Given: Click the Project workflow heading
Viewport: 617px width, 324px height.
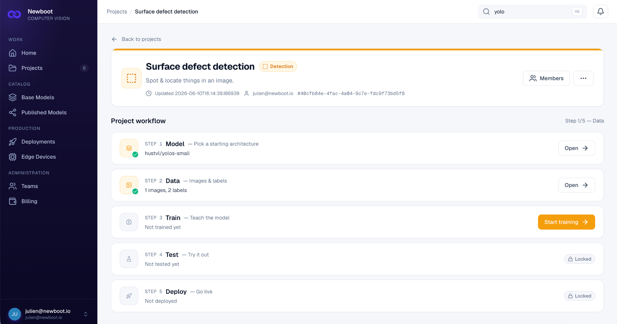Looking at the screenshot, I should [138, 121].
